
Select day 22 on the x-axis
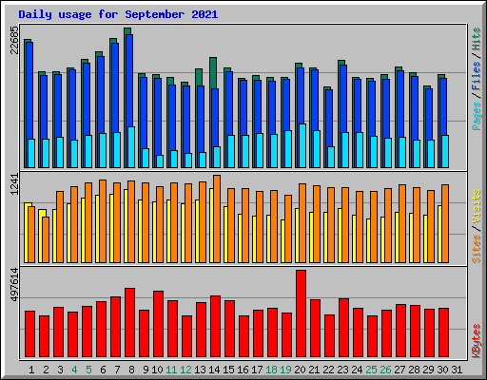pos(328,370)
